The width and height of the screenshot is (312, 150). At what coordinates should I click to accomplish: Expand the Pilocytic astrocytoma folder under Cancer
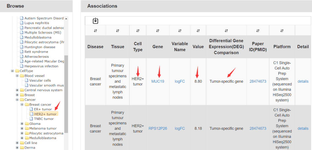[x=22, y=133]
